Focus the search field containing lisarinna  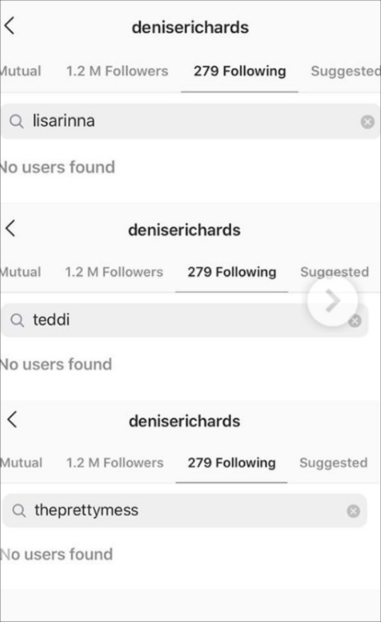(x=190, y=121)
